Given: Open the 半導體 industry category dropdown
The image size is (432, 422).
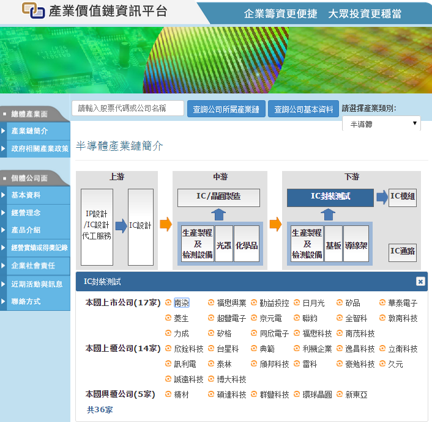Looking at the screenshot, I should point(381,124).
